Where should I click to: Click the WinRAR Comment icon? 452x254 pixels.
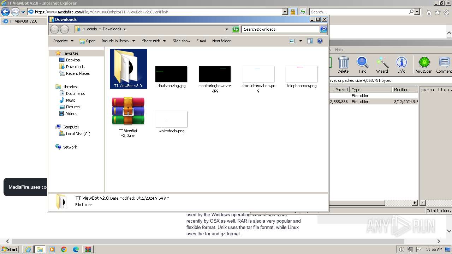[444, 65]
